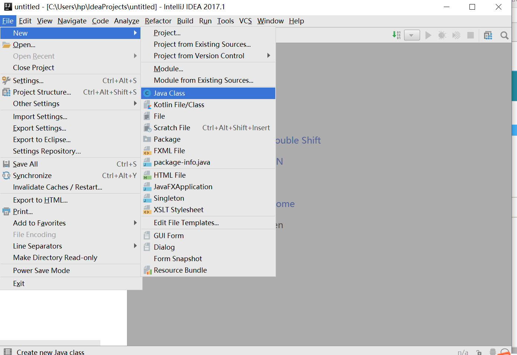
Task: Select Singleton template
Action: point(208,198)
